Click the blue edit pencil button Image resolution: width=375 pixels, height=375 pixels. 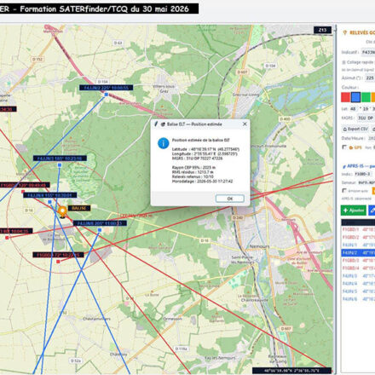(372, 211)
